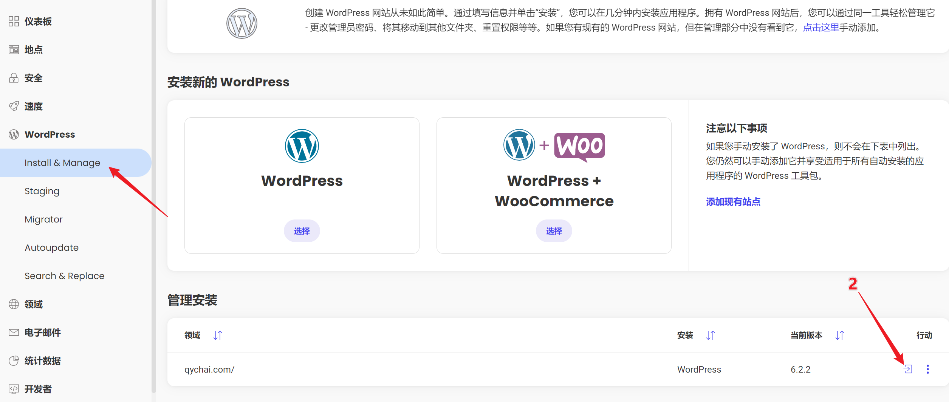Click the dashboard grid icon in sidebar
Viewport: 949px width, 402px height.
pos(14,21)
